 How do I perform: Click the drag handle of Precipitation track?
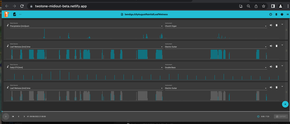pyautogui.click(x=287, y=30)
